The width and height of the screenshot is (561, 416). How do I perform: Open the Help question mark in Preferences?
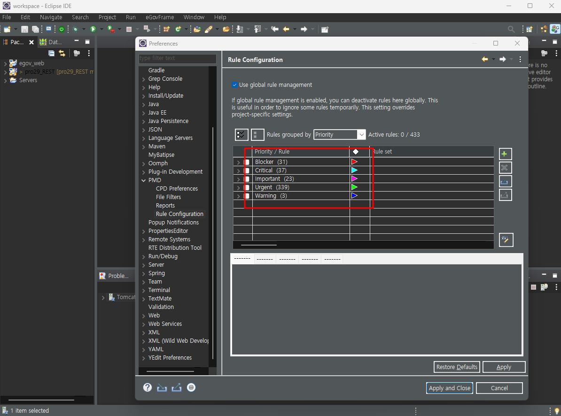point(148,387)
